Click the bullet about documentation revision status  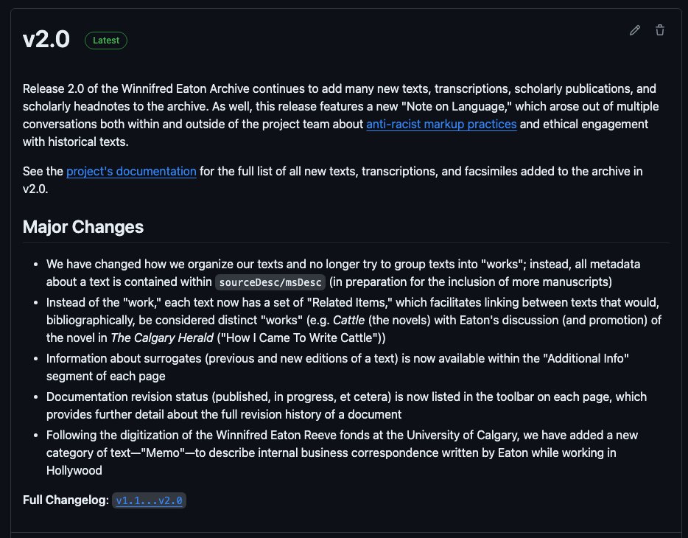tap(346, 405)
